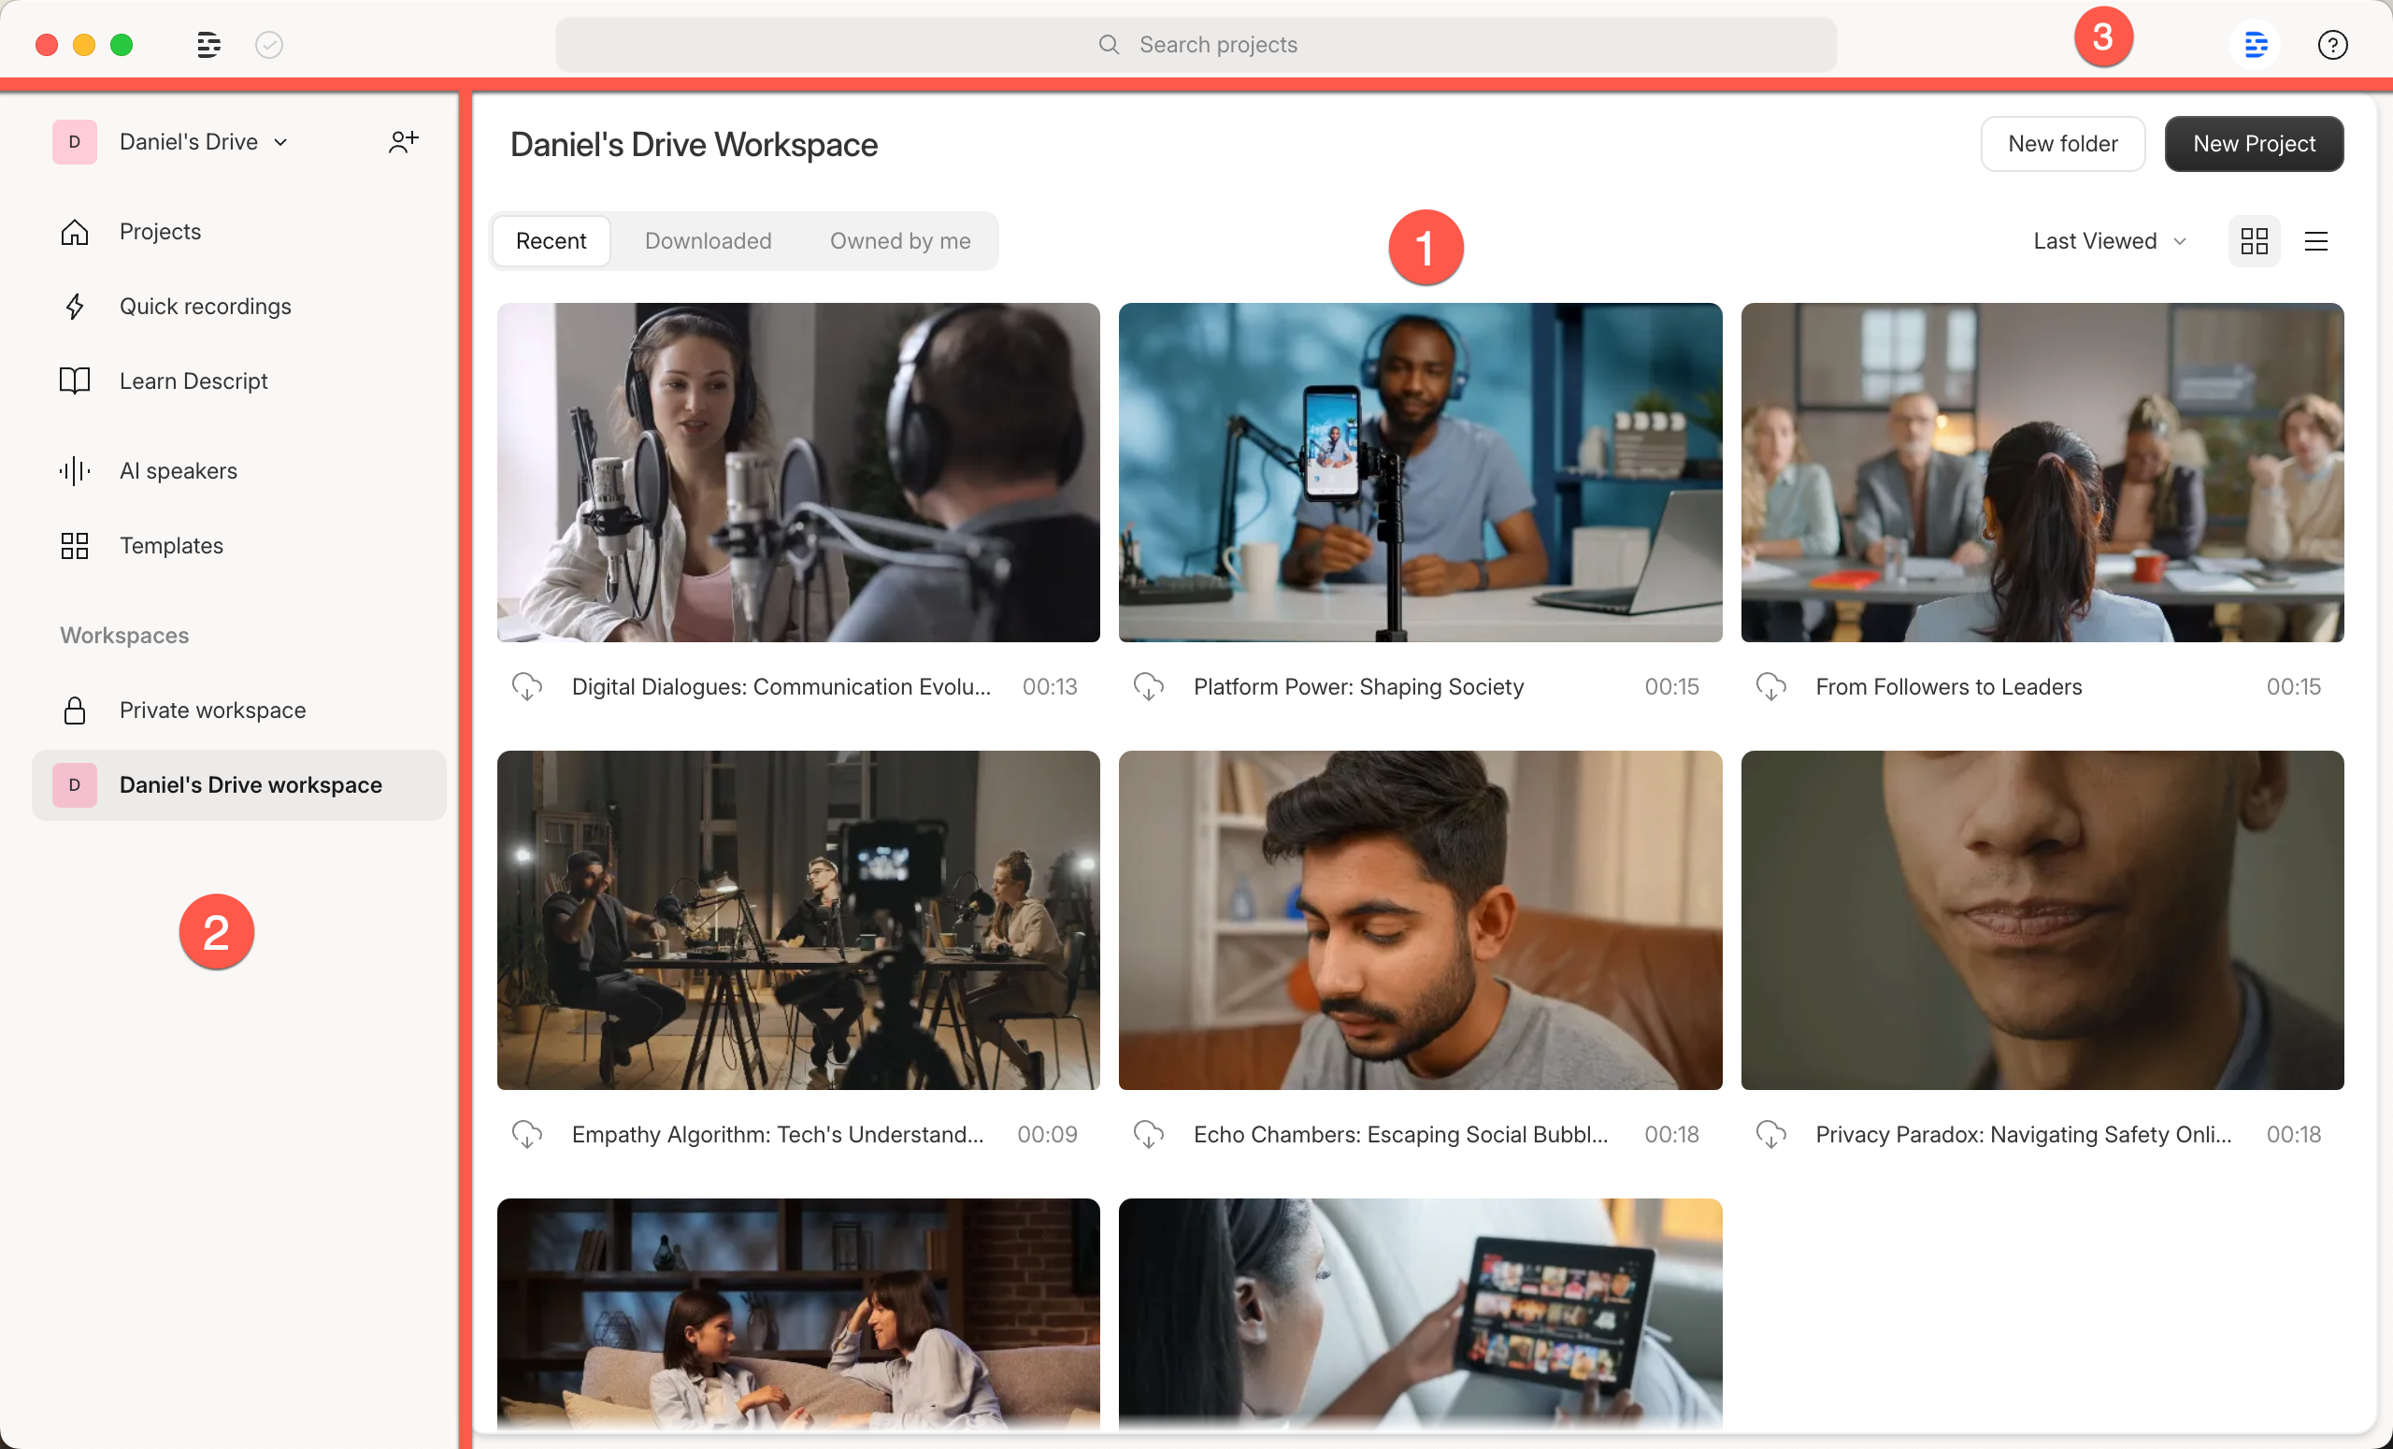Open the help question mark icon
2393x1449 pixels.
coord(2332,45)
